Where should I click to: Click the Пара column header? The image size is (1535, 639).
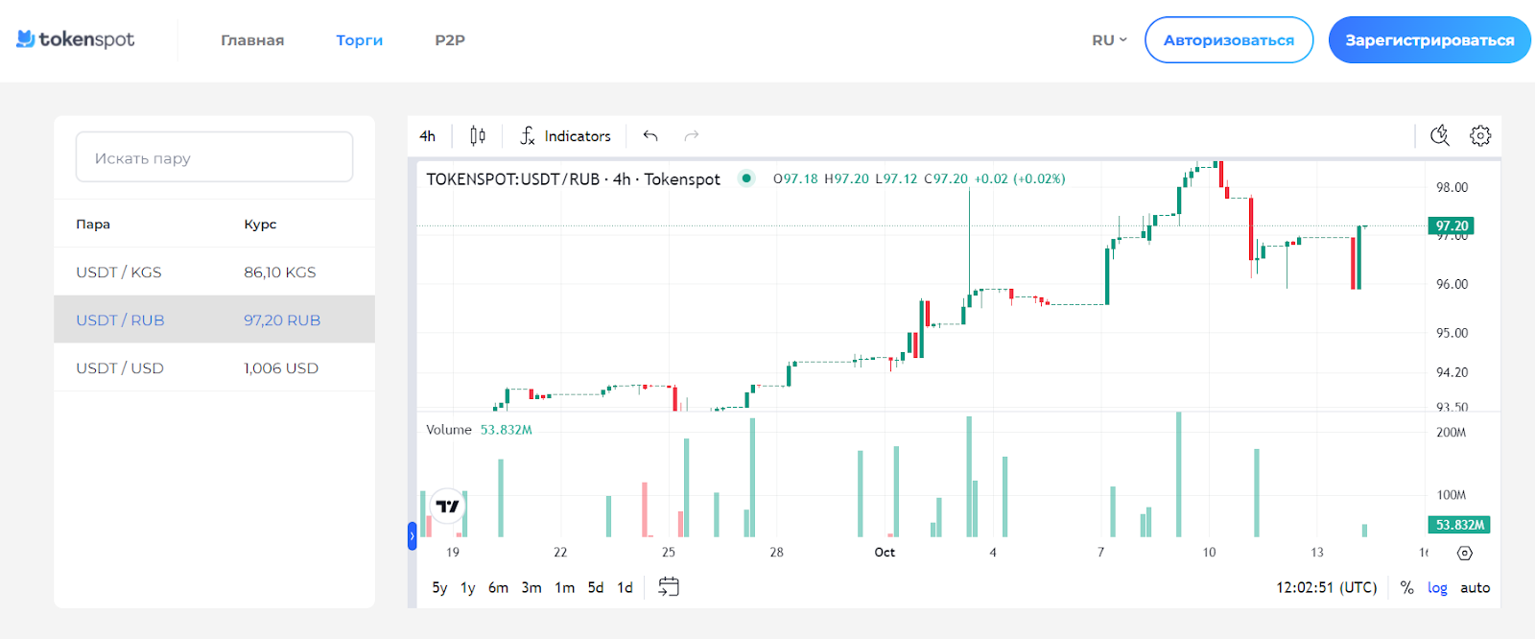point(93,225)
